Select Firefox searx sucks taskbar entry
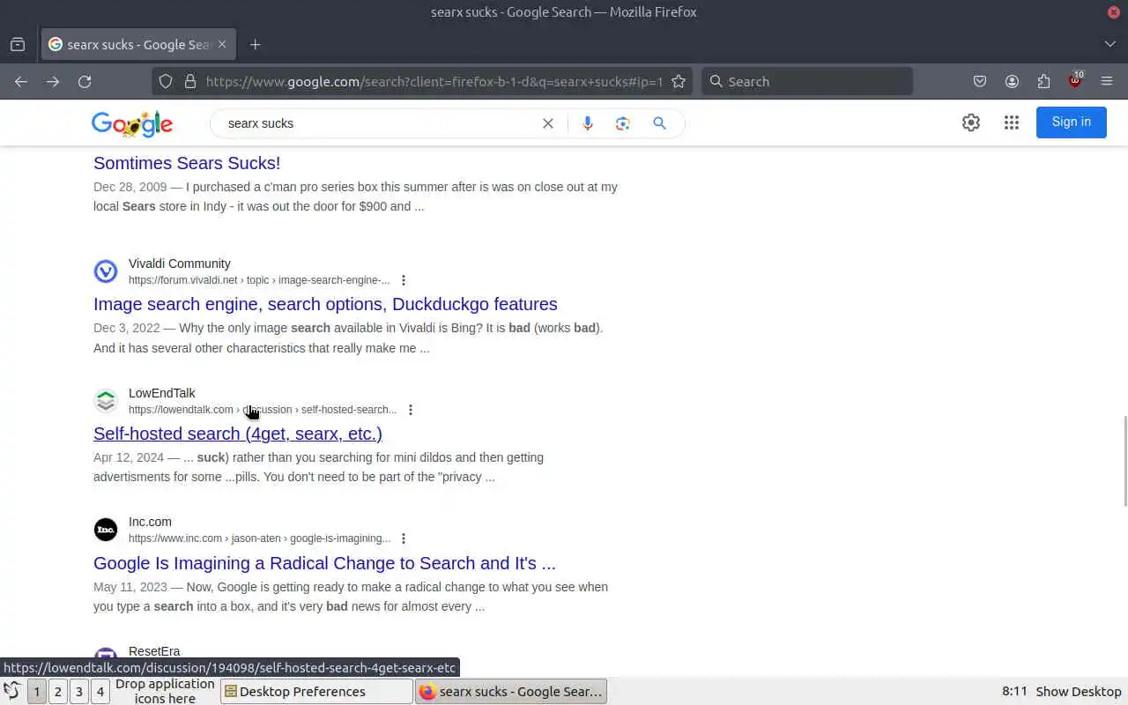This screenshot has width=1128, height=705. coord(510,692)
